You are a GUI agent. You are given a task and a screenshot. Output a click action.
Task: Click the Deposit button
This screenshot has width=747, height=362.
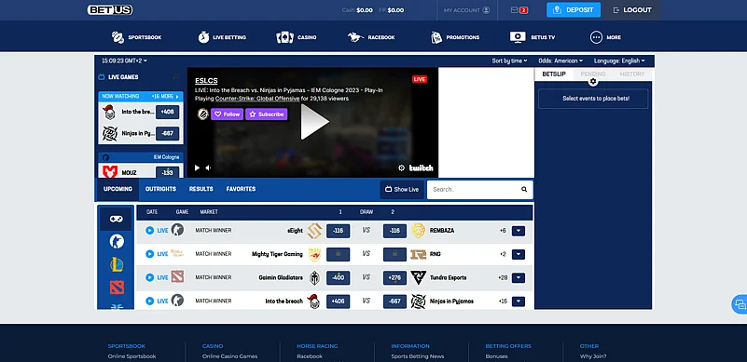click(x=574, y=10)
